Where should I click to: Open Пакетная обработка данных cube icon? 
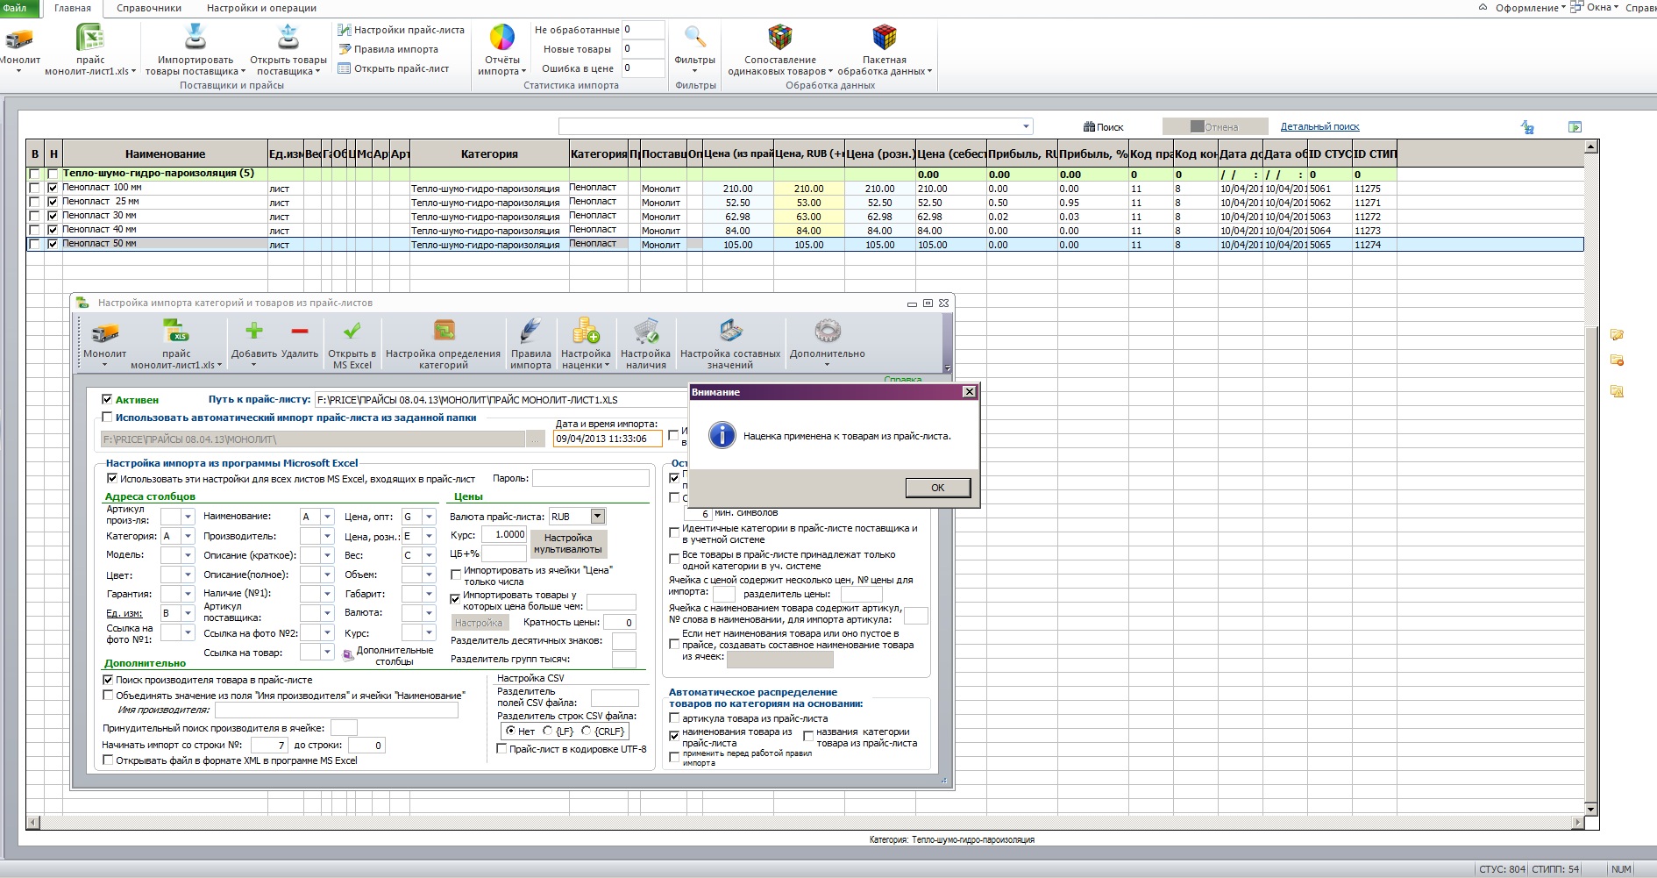[884, 37]
